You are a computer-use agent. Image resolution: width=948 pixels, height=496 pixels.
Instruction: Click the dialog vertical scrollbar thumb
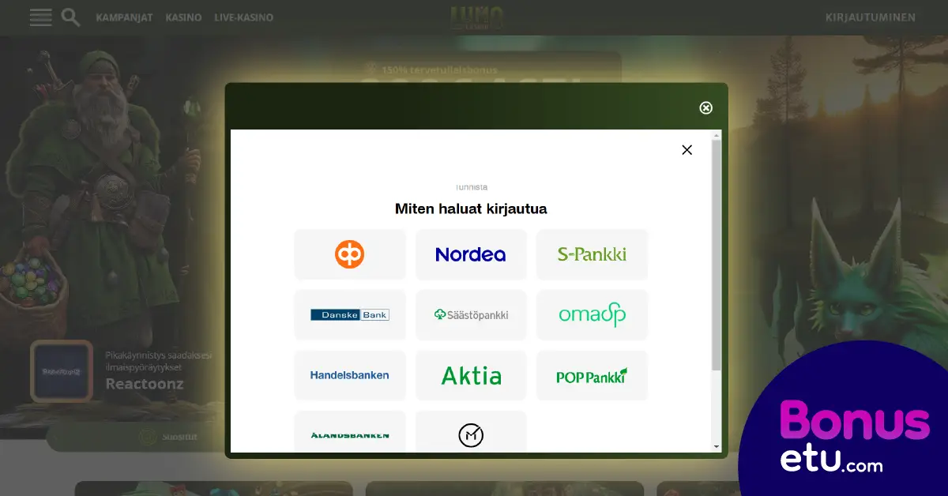click(x=717, y=256)
